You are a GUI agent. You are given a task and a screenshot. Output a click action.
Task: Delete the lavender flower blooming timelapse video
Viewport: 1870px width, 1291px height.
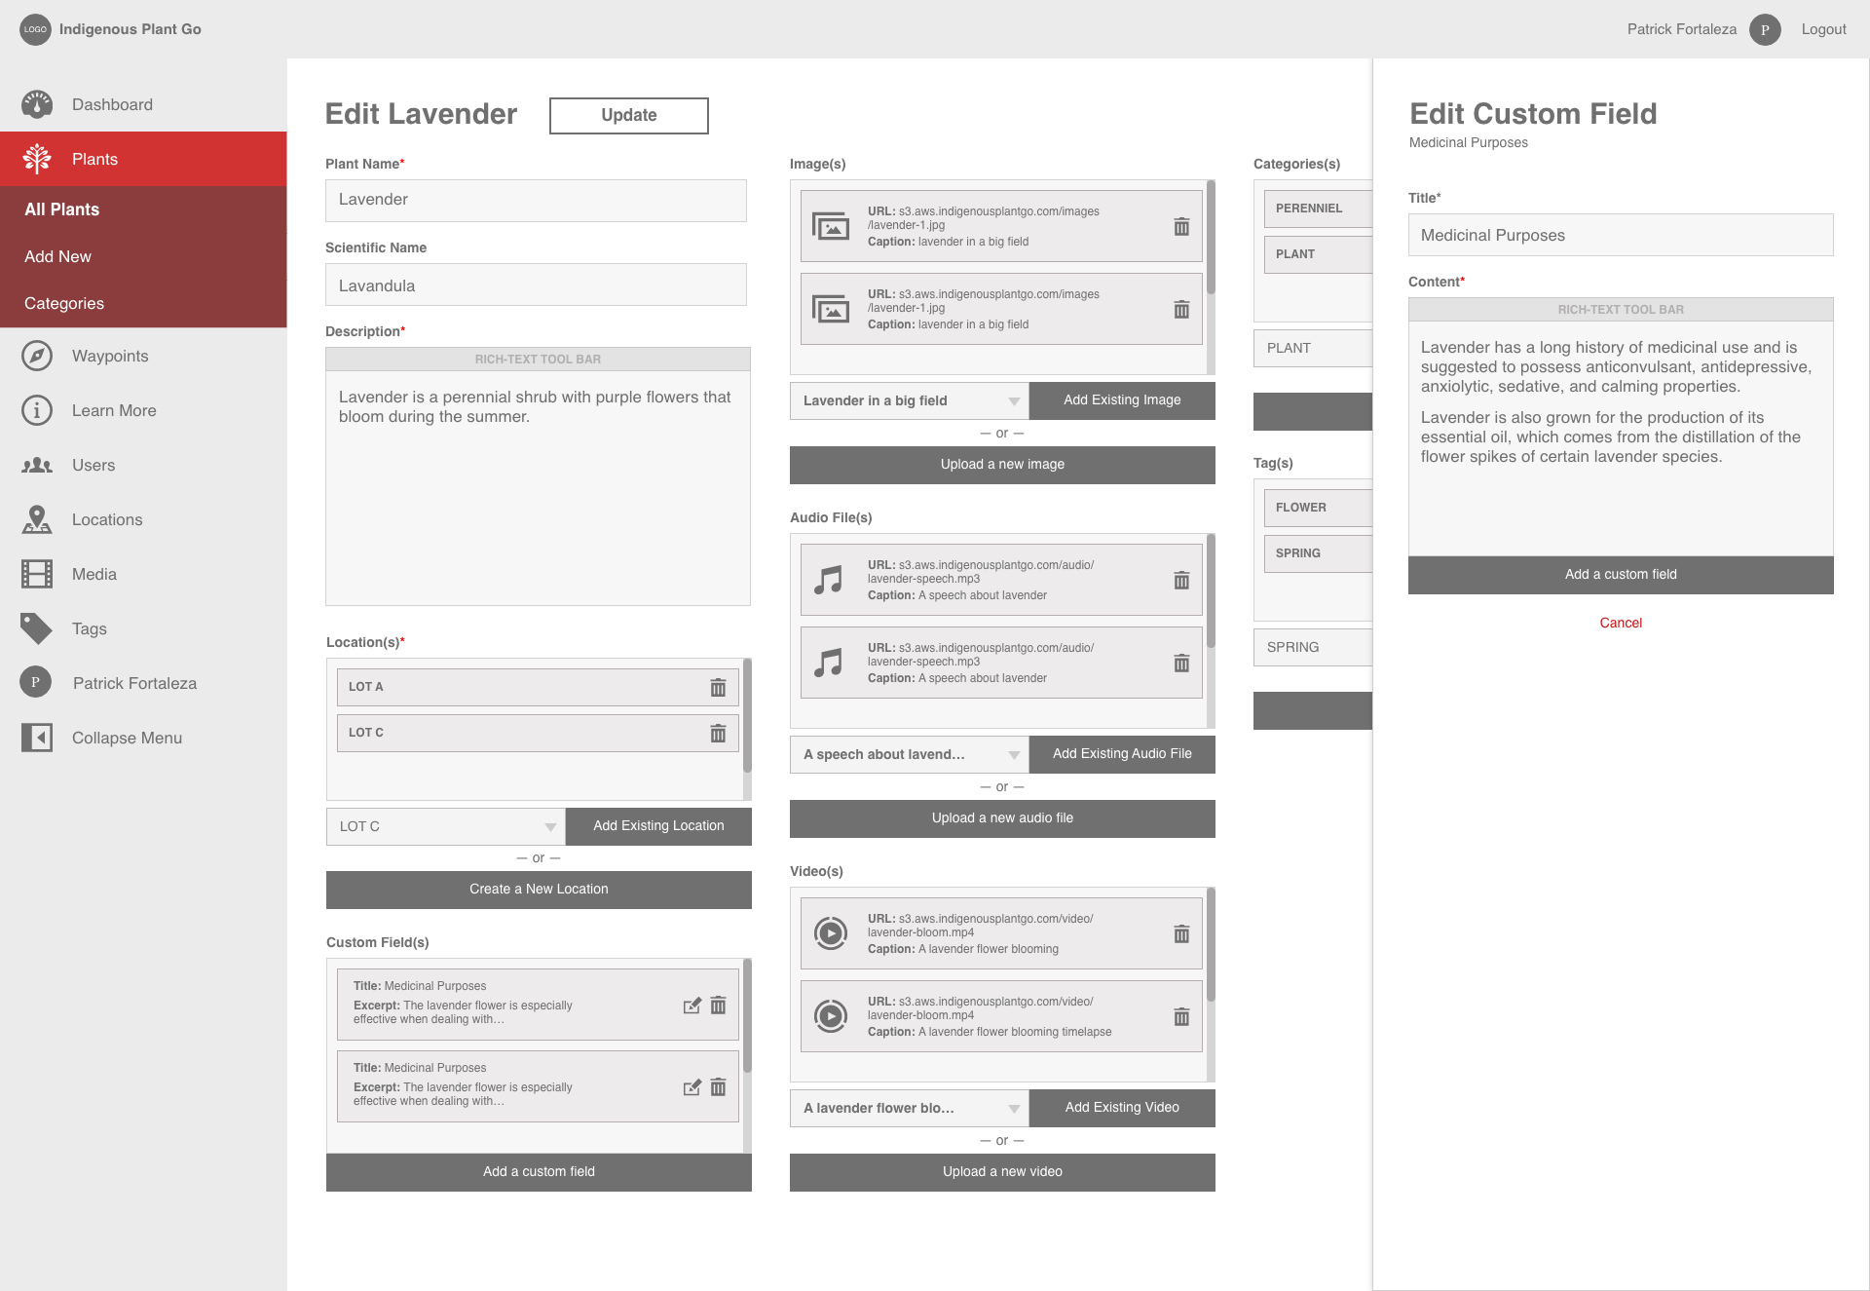(x=1181, y=1016)
